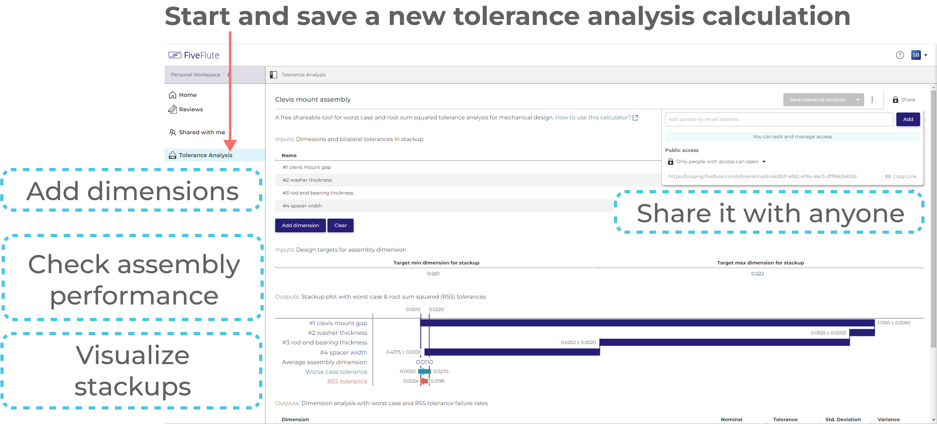Click Add dimension button
937x424 pixels.
[x=301, y=225]
